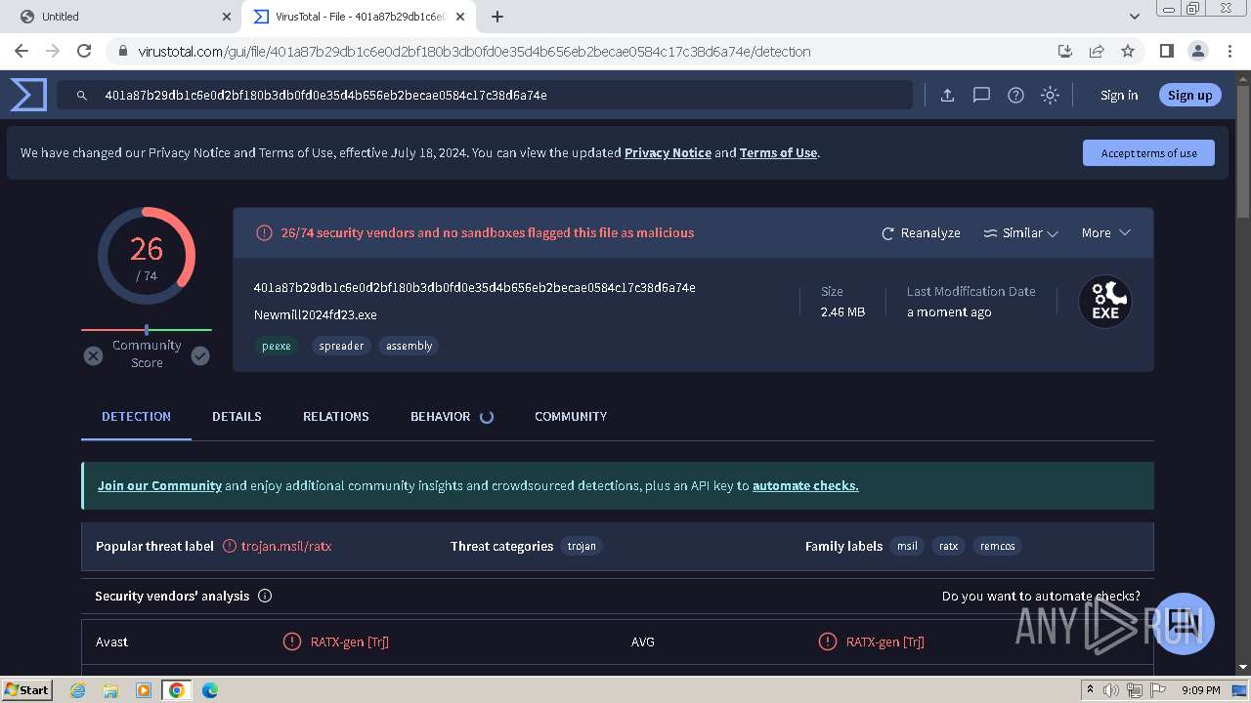Open Microsoft Edge from taskbar
The width and height of the screenshot is (1251, 703).
pyautogui.click(x=209, y=690)
